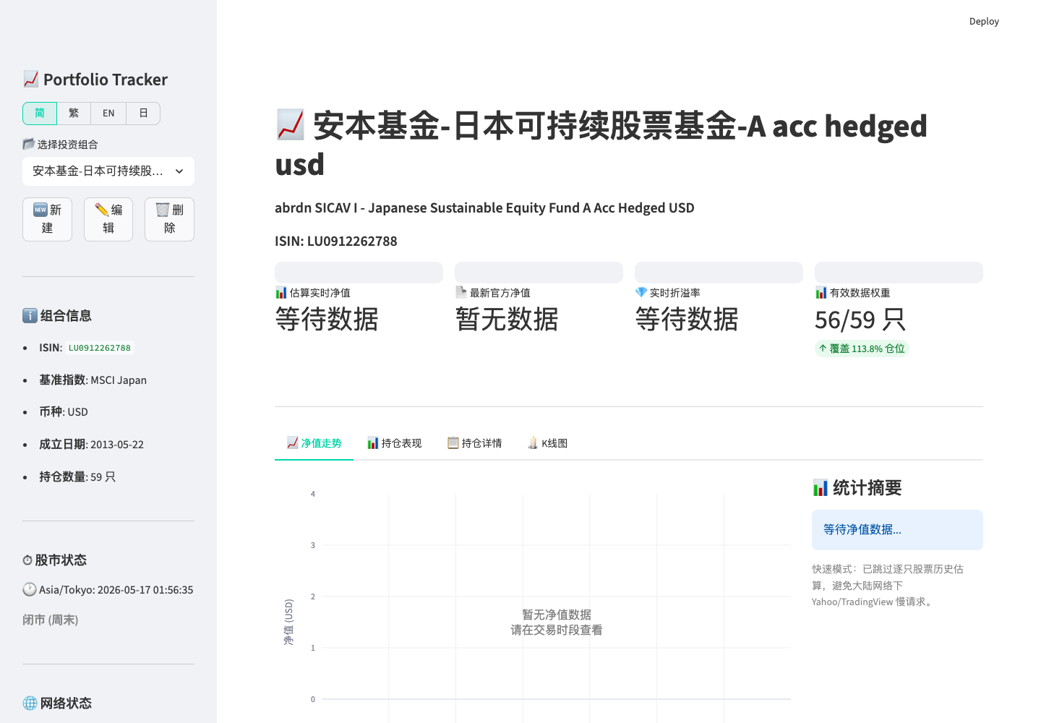Click the 等待净值数据... info box

tap(897, 530)
